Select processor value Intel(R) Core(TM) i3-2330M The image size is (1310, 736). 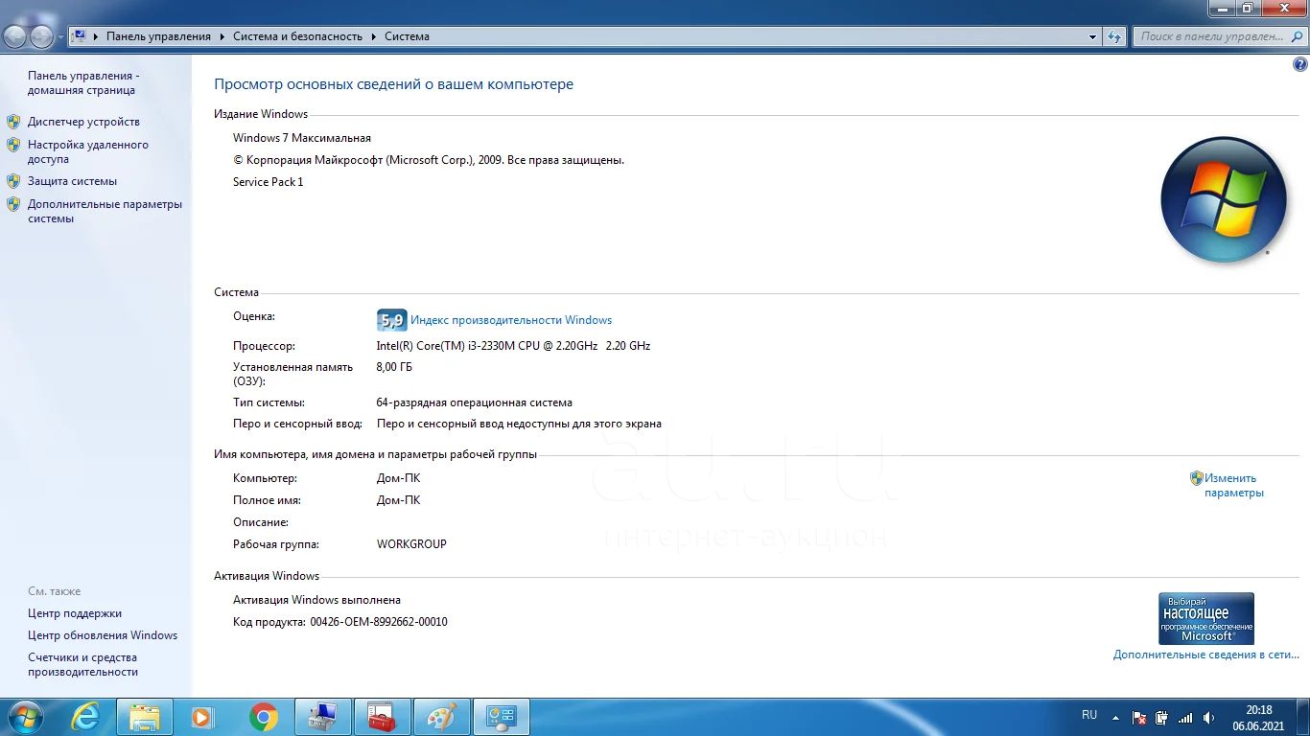(513, 346)
